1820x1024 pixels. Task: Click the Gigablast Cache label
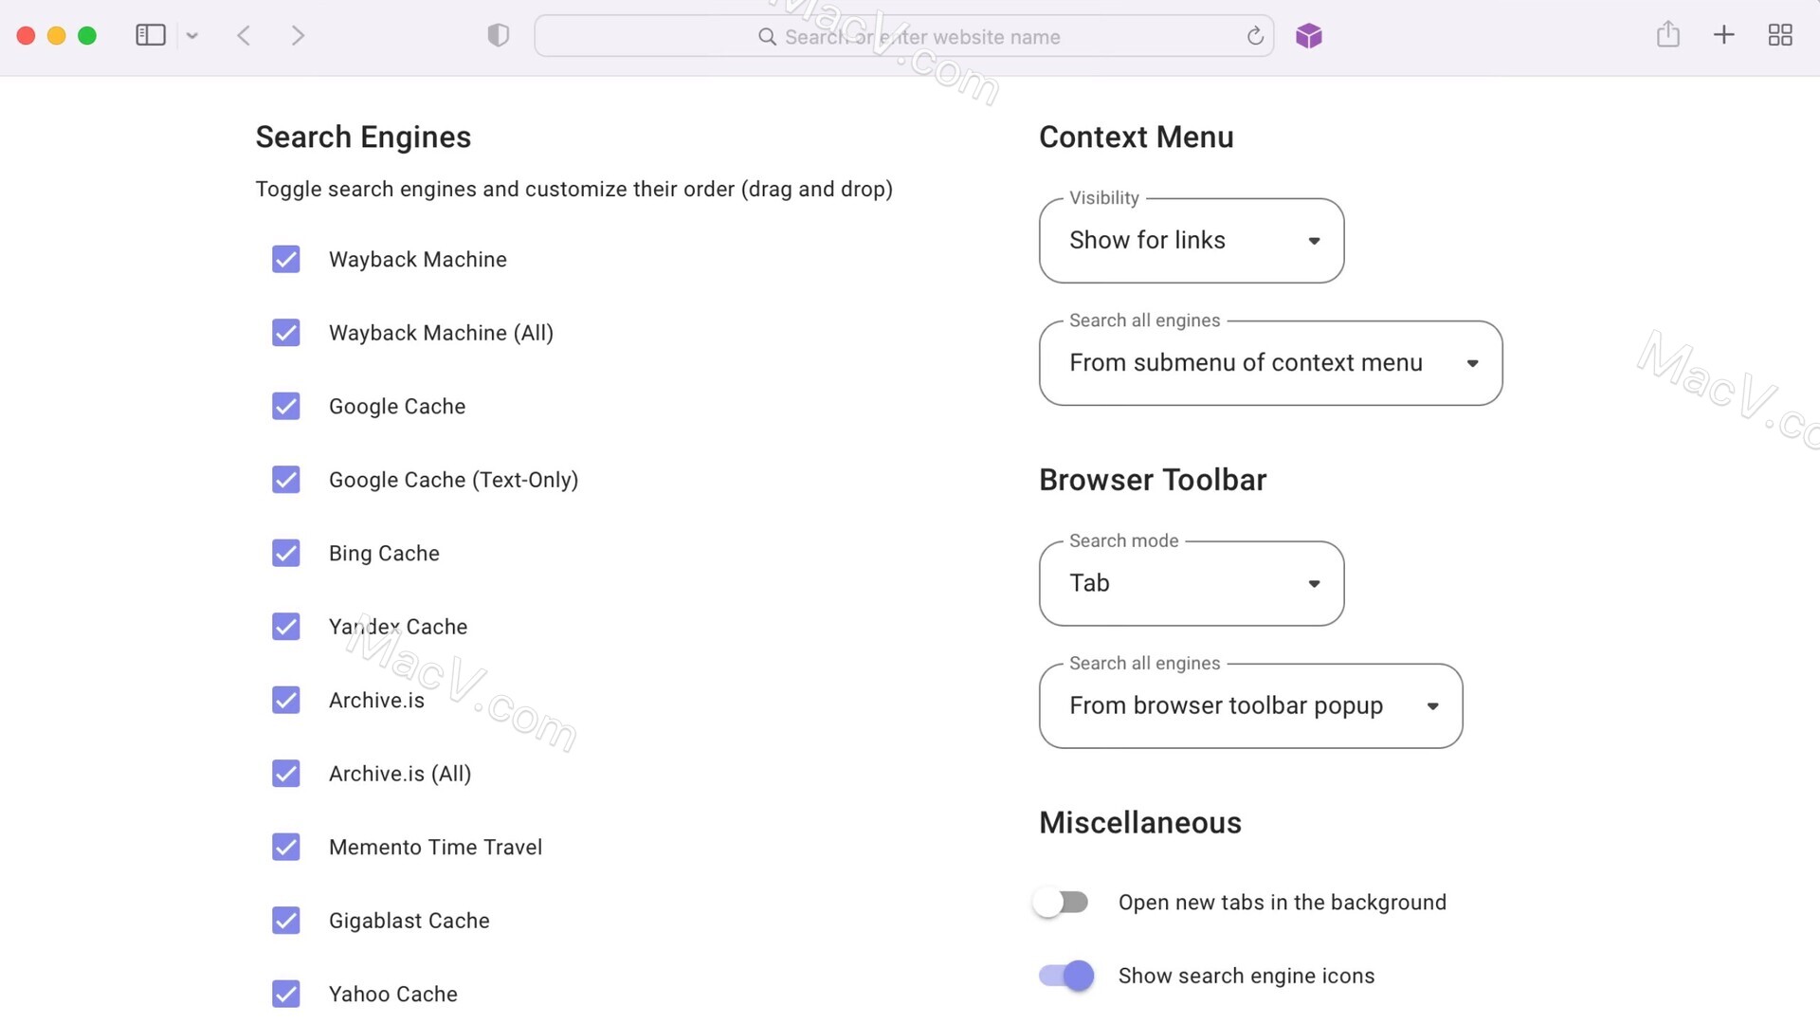[409, 921]
